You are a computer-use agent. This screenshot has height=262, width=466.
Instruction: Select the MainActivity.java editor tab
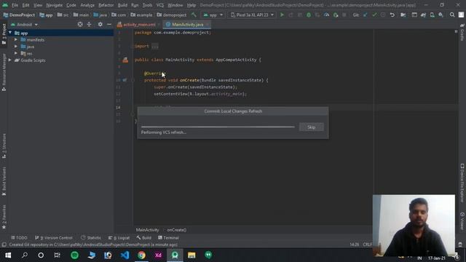[x=188, y=25]
